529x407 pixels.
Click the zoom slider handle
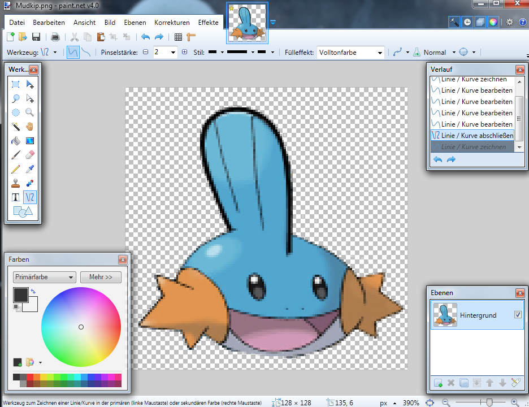pyautogui.click(x=489, y=402)
